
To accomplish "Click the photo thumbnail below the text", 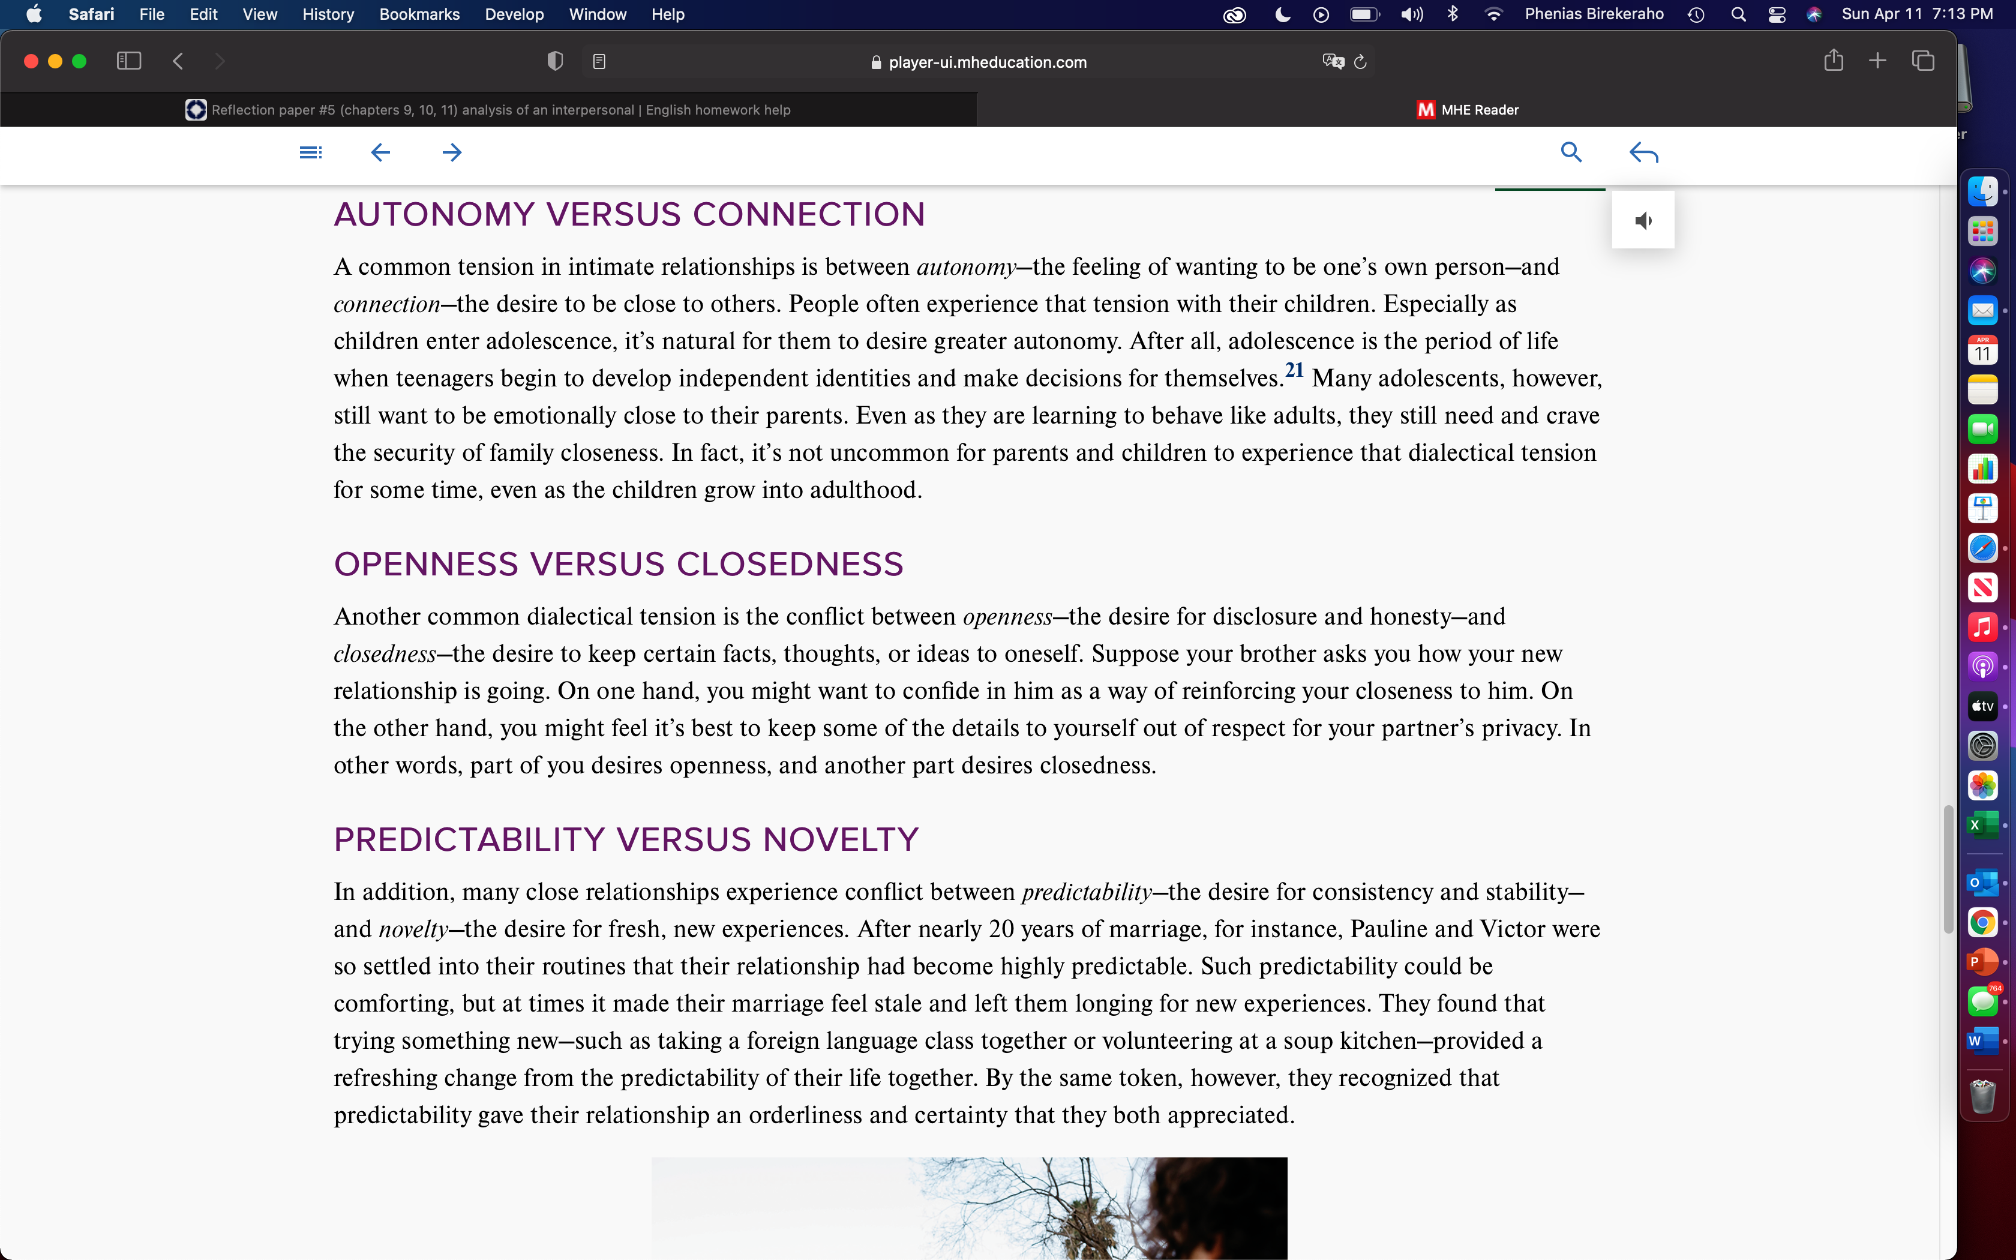I will [969, 1208].
